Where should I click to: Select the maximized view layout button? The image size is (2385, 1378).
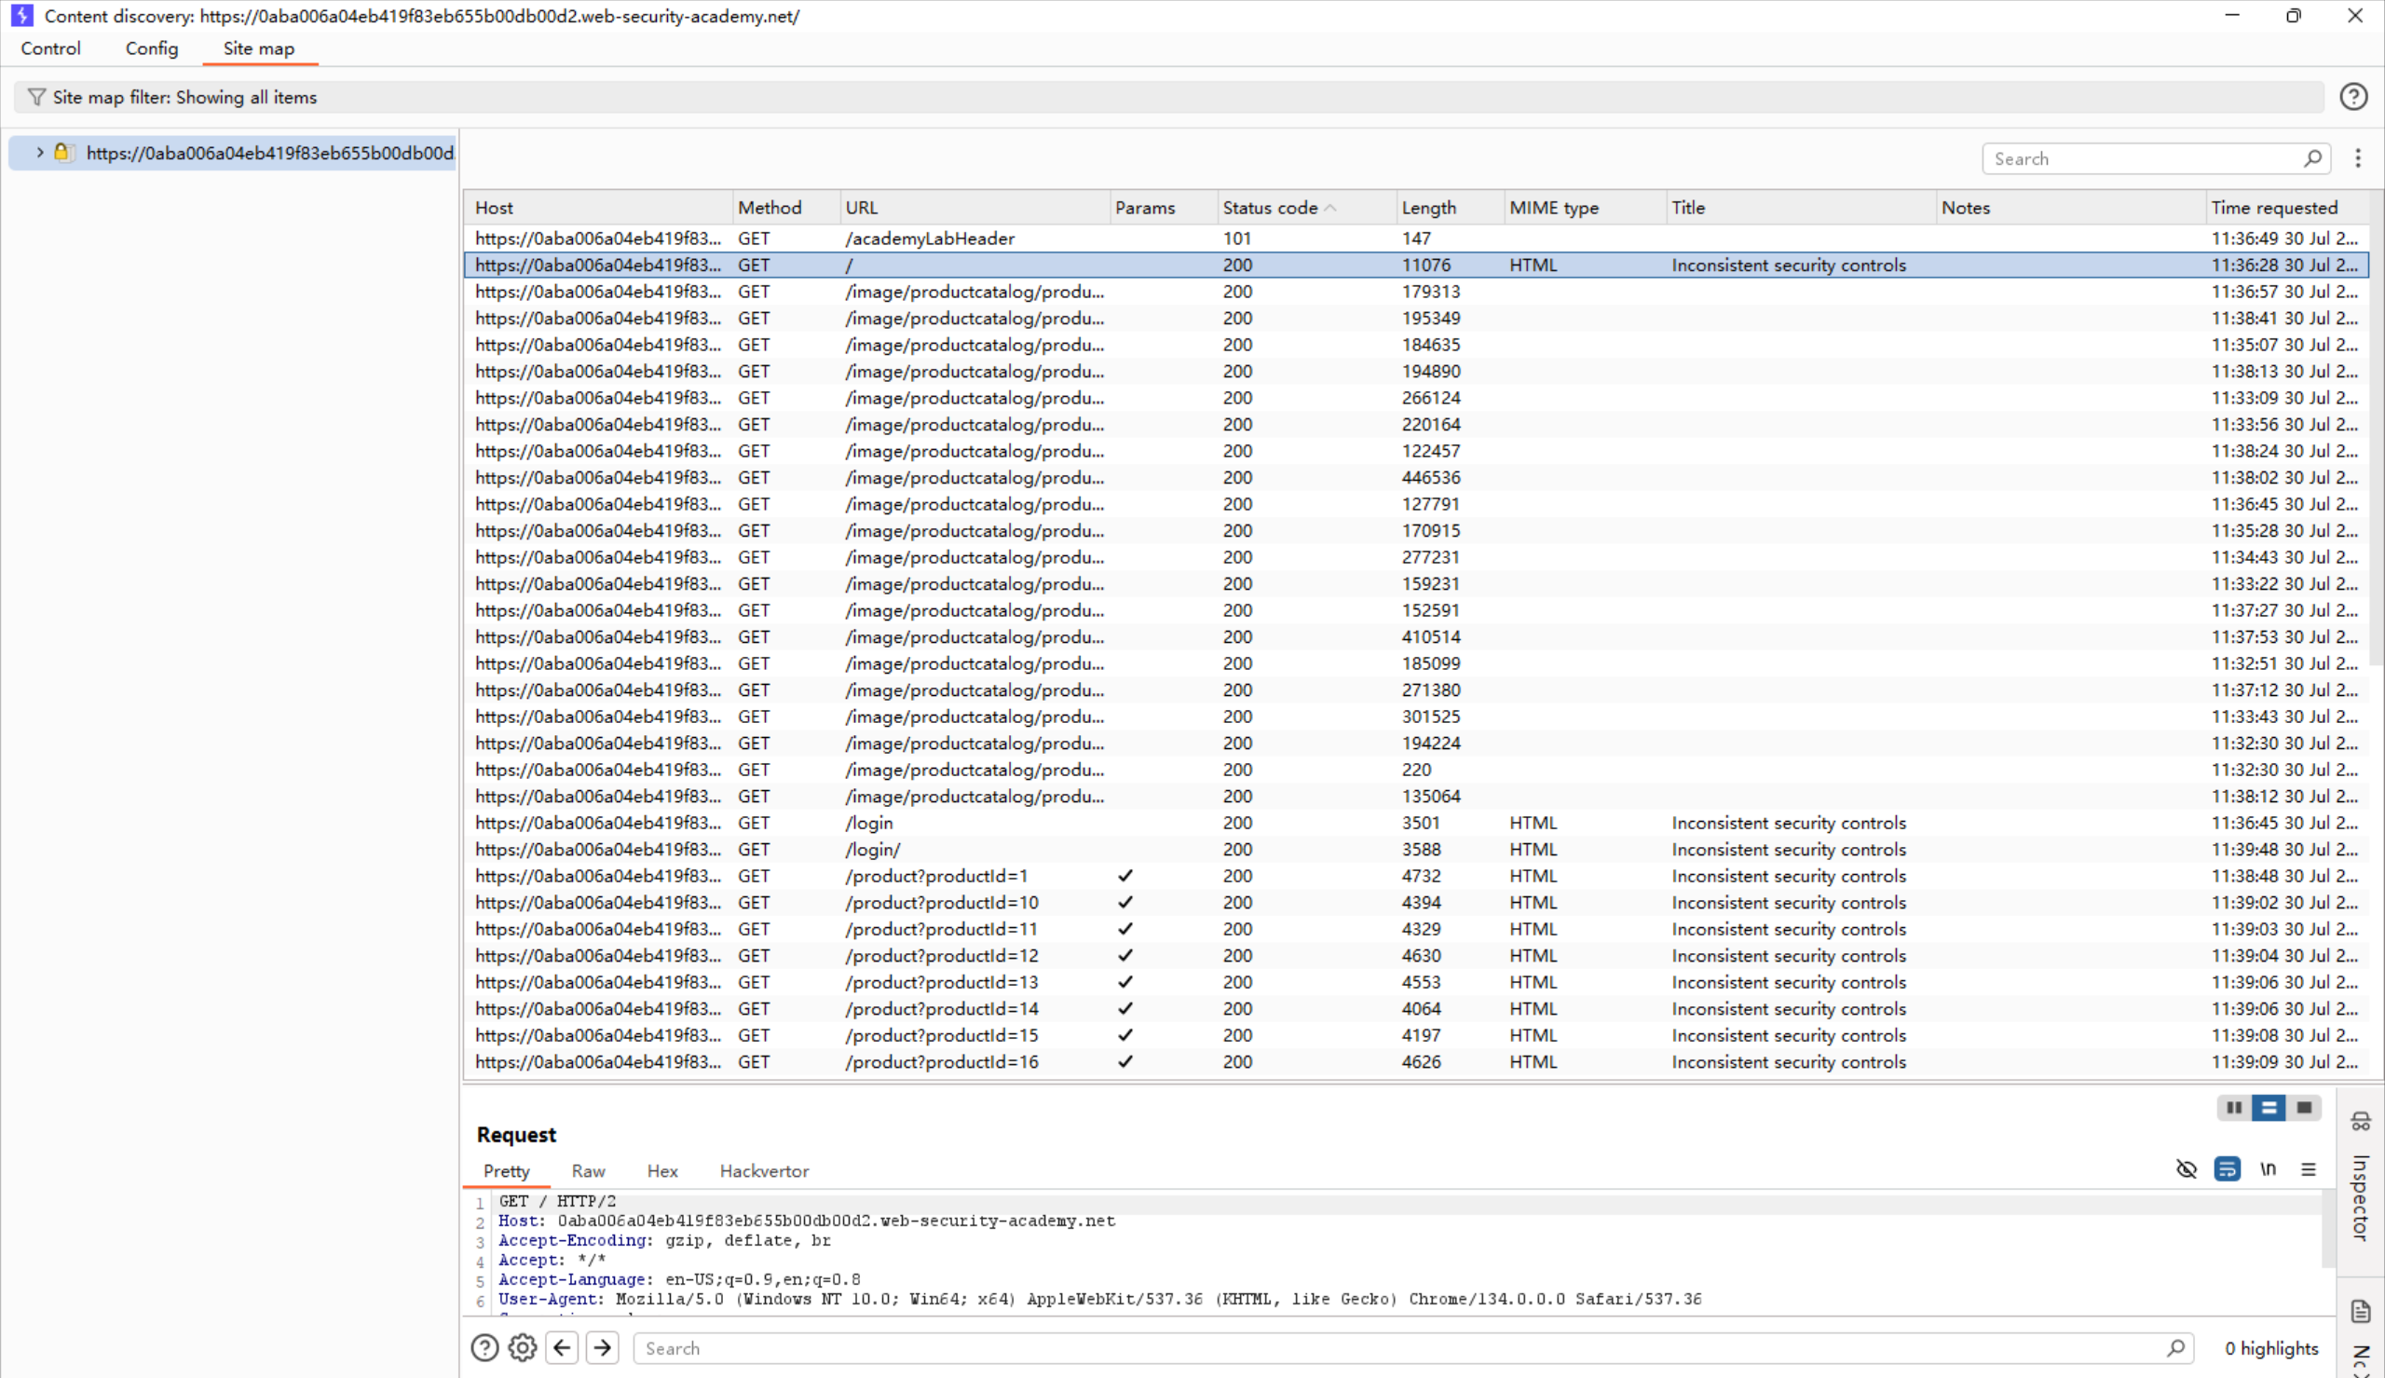tap(2306, 1107)
